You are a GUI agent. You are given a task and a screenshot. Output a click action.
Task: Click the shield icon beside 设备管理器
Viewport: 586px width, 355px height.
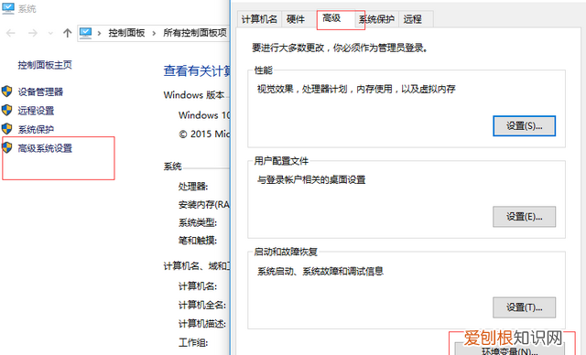point(6,91)
